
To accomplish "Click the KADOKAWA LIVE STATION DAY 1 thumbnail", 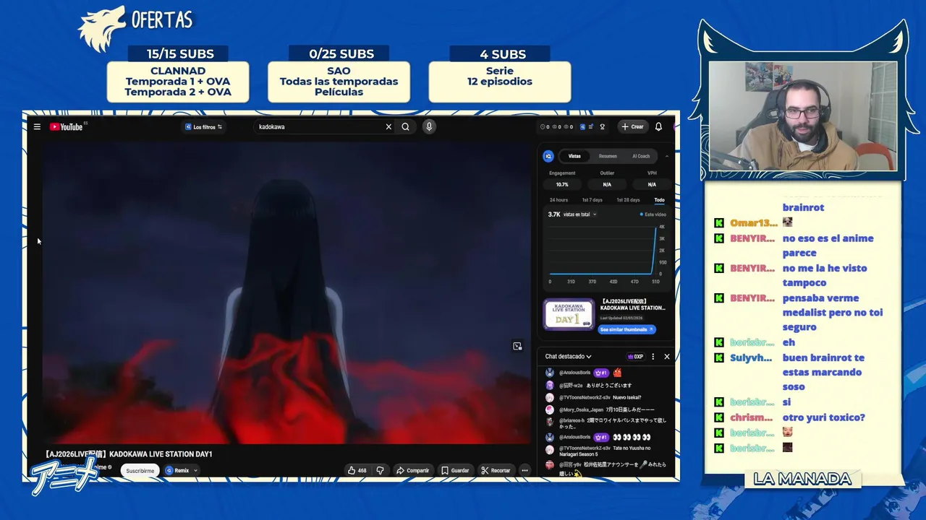I will coord(569,314).
